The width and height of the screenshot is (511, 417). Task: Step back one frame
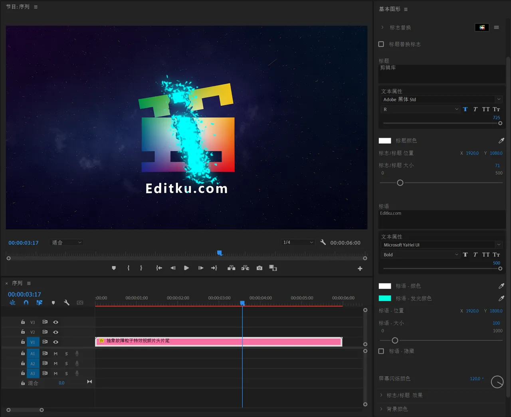tap(173, 268)
